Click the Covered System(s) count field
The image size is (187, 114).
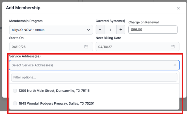110,30
